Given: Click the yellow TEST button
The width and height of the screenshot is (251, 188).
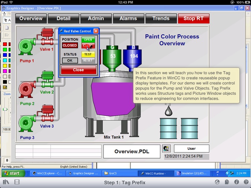Looking at the screenshot, I should click(88, 54).
